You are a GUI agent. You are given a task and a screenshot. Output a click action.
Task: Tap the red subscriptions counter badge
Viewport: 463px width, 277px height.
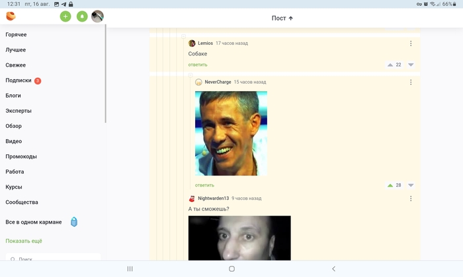(x=38, y=80)
